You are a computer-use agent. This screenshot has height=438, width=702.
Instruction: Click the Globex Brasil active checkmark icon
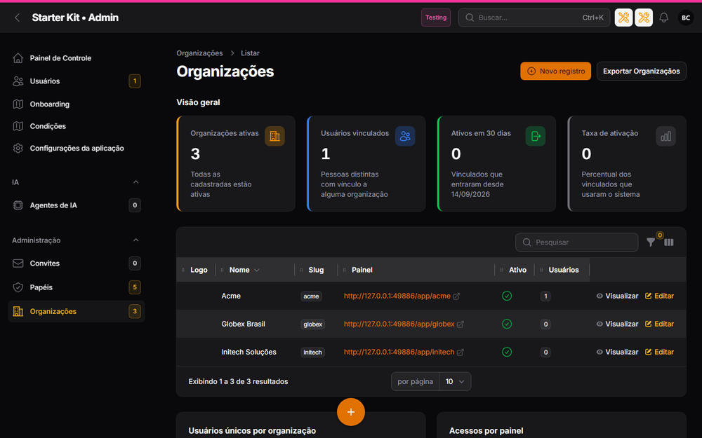pyautogui.click(x=507, y=324)
